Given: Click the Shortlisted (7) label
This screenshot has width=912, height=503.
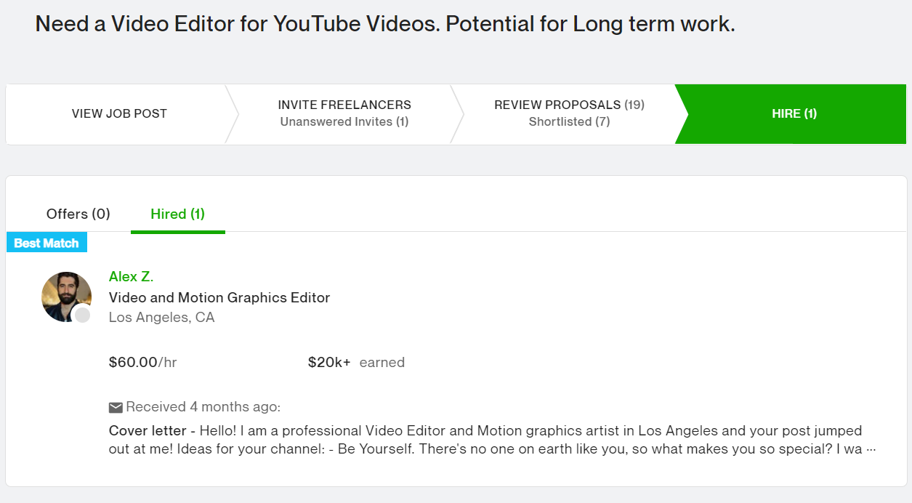Looking at the screenshot, I should 569,121.
